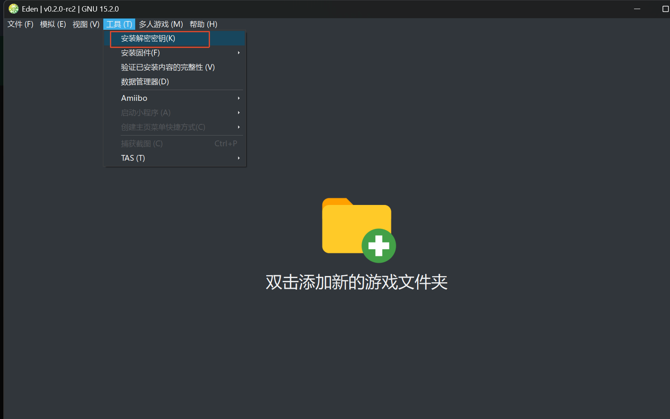Open 数据管理器(D) from the menu
Viewport: 670px width, 419px height.
(174, 82)
